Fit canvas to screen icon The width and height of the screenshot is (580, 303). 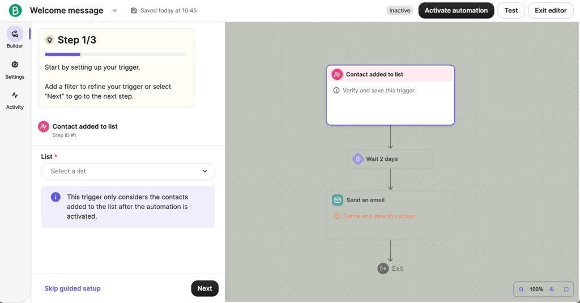point(566,289)
